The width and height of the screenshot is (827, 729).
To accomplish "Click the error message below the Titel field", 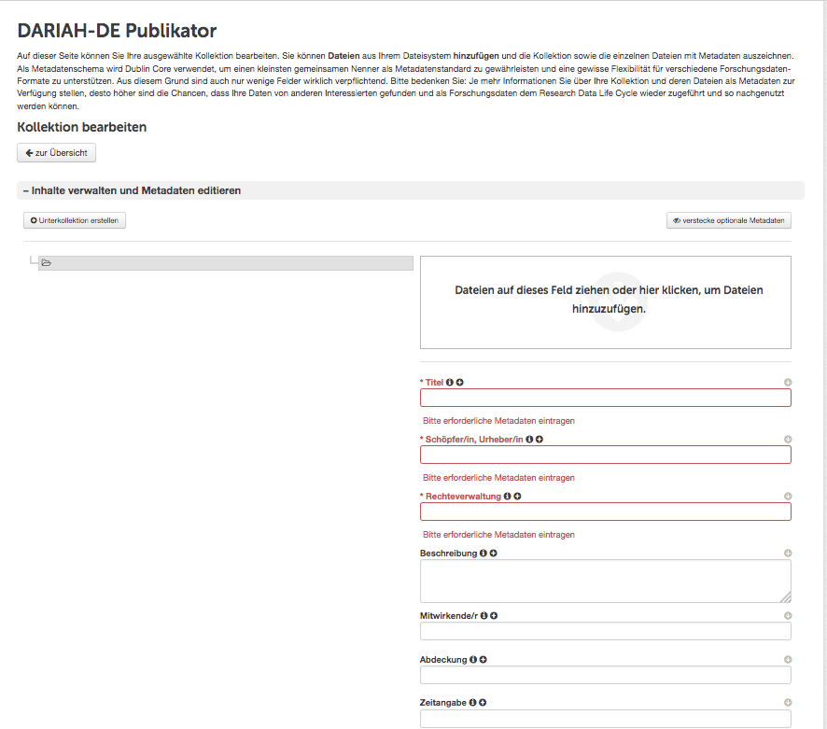I will pyautogui.click(x=498, y=421).
